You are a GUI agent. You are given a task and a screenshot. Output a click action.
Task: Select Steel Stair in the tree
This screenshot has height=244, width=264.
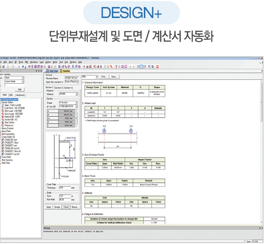(x=6, y=163)
